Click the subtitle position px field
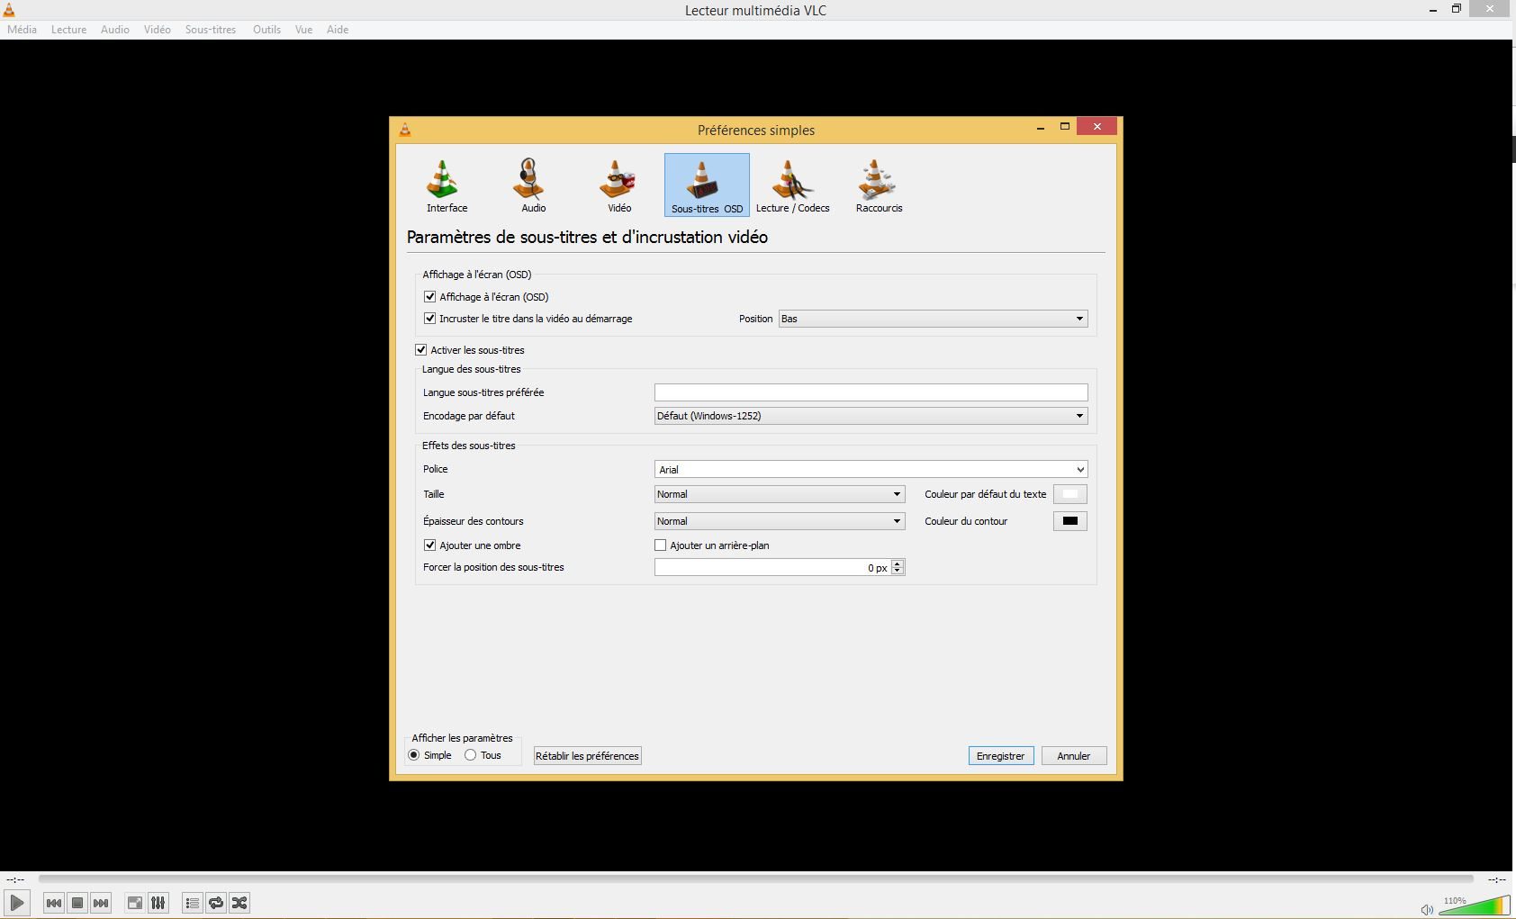This screenshot has width=1516, height=919. 772,567
